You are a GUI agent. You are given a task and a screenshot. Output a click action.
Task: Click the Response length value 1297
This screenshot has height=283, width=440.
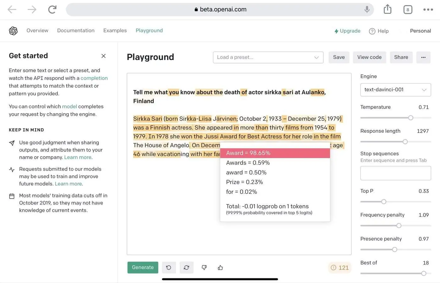(x=423, y=131)
